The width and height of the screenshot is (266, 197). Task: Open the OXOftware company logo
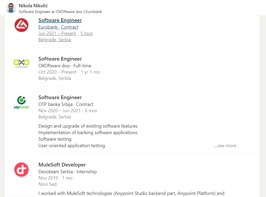point(21,64)
